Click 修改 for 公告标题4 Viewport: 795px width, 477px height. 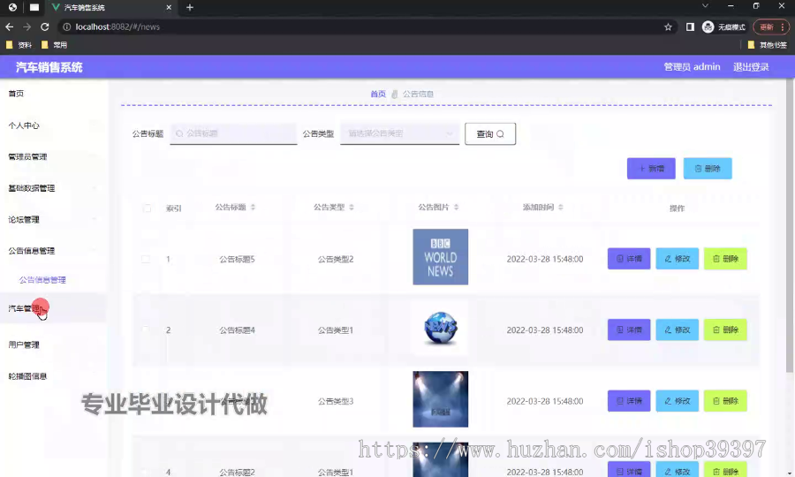(x=677, y=329)
